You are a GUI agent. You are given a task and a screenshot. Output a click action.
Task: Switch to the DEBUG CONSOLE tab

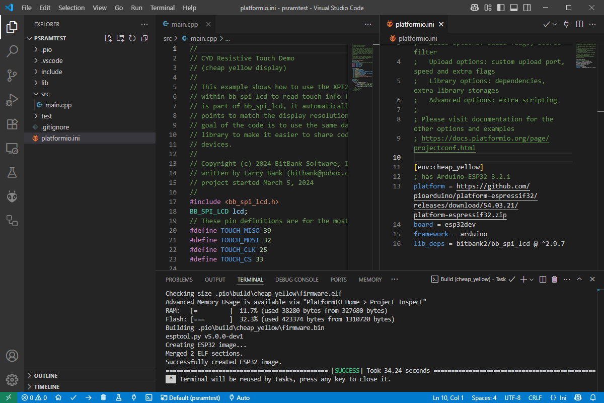point(297,280)
